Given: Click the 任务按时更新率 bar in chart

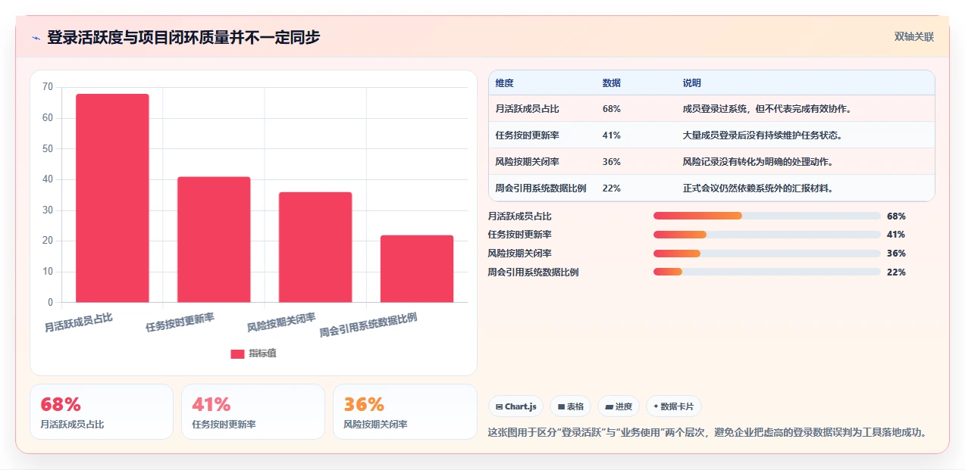Looking at the screenshot, I should point(214,240).
